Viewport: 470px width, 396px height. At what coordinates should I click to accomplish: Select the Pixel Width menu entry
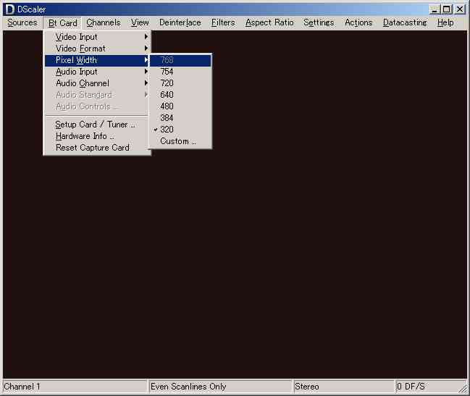point(97,60)
